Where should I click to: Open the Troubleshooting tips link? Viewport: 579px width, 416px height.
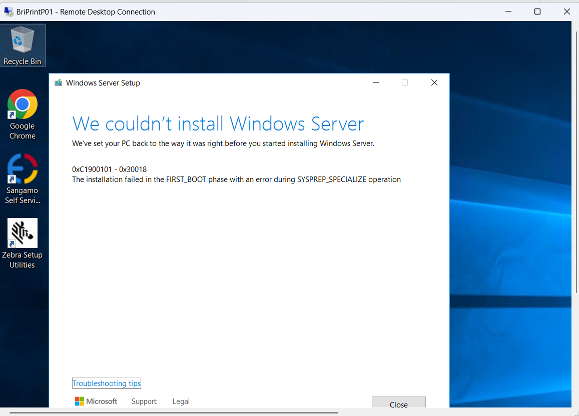[107, 383]
